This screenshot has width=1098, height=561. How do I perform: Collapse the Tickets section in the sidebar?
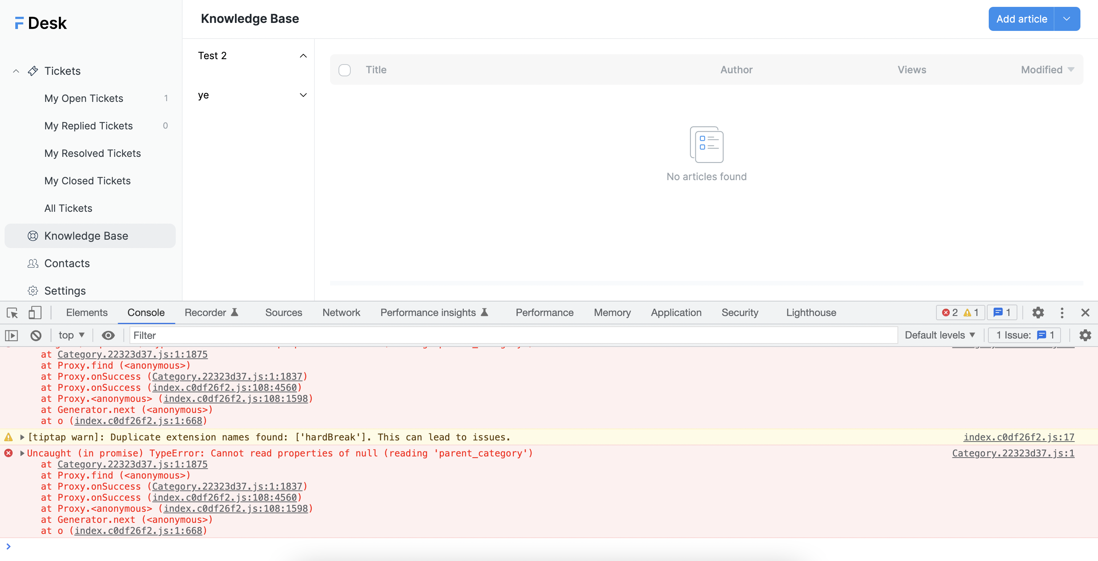pyautogui.click(x=16, y=71)
